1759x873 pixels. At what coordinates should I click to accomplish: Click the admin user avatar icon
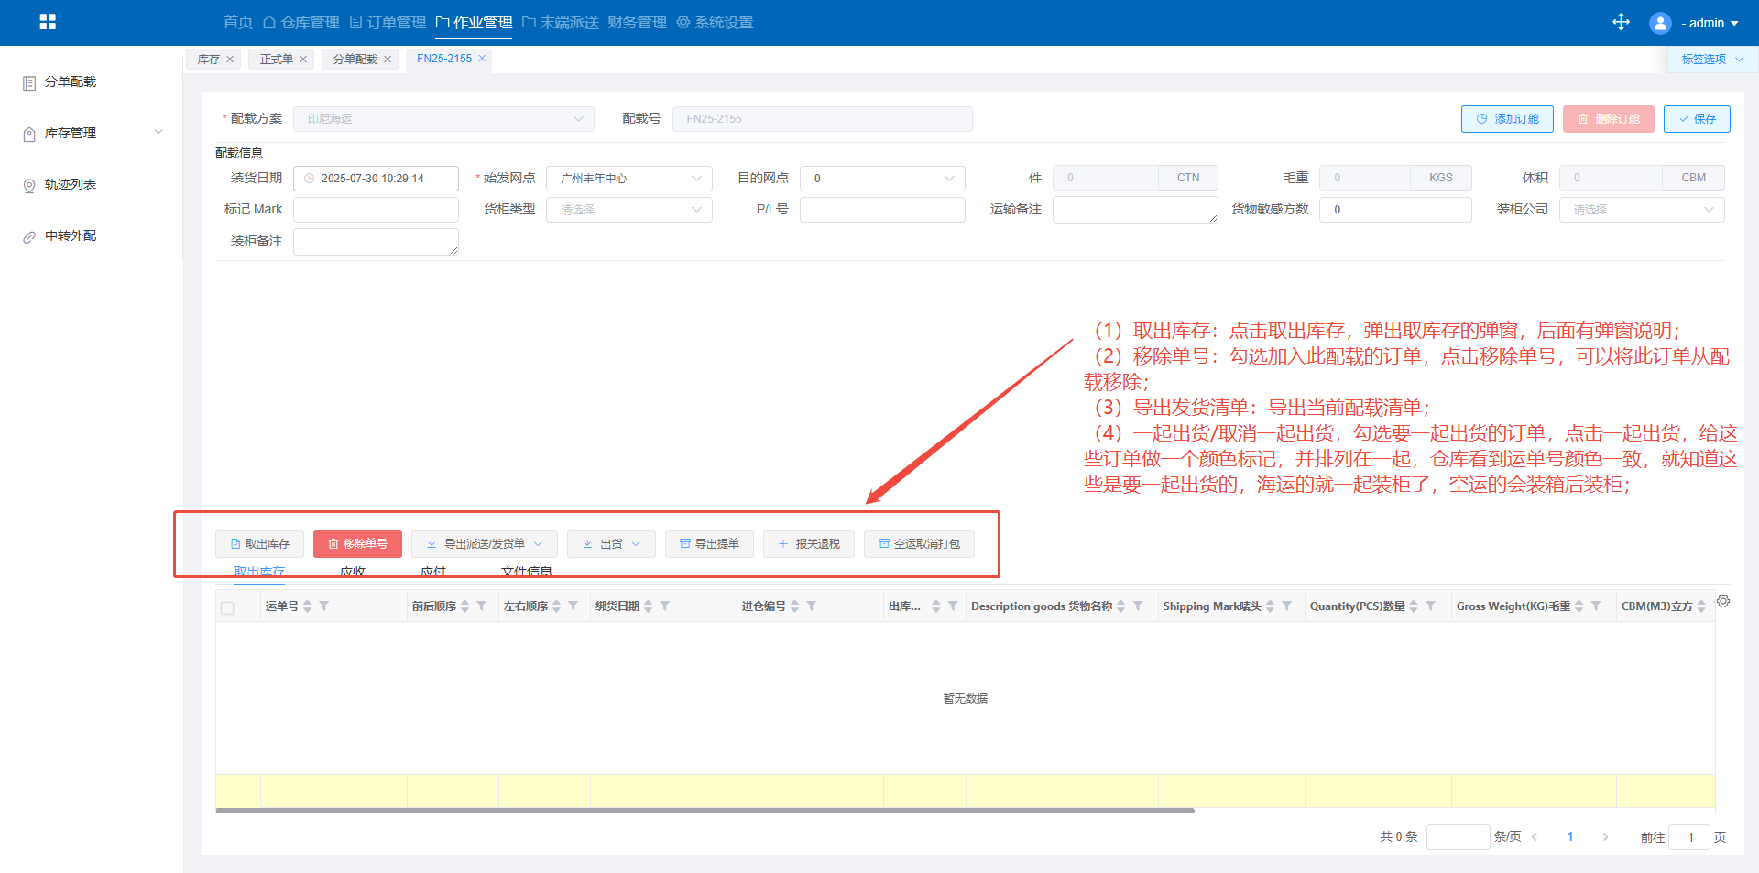click(1660, 23)
